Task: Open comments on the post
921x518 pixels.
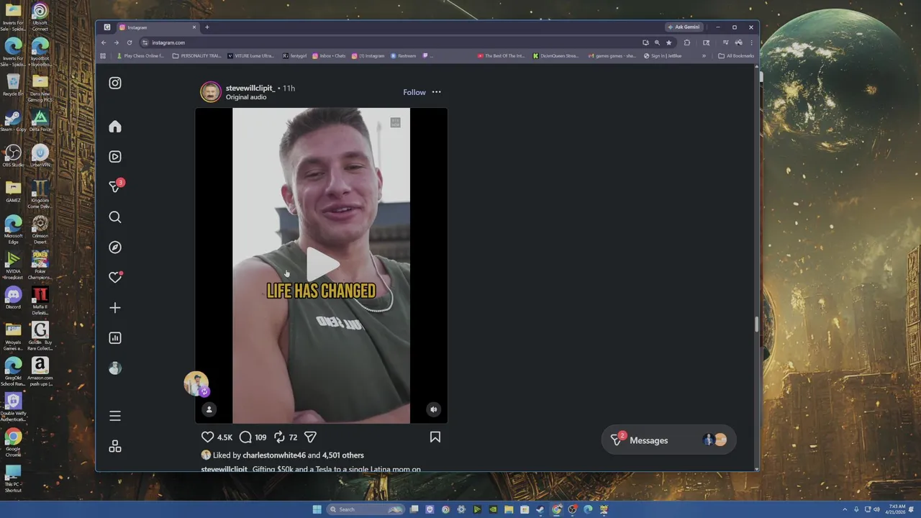Action: point(245,437)
